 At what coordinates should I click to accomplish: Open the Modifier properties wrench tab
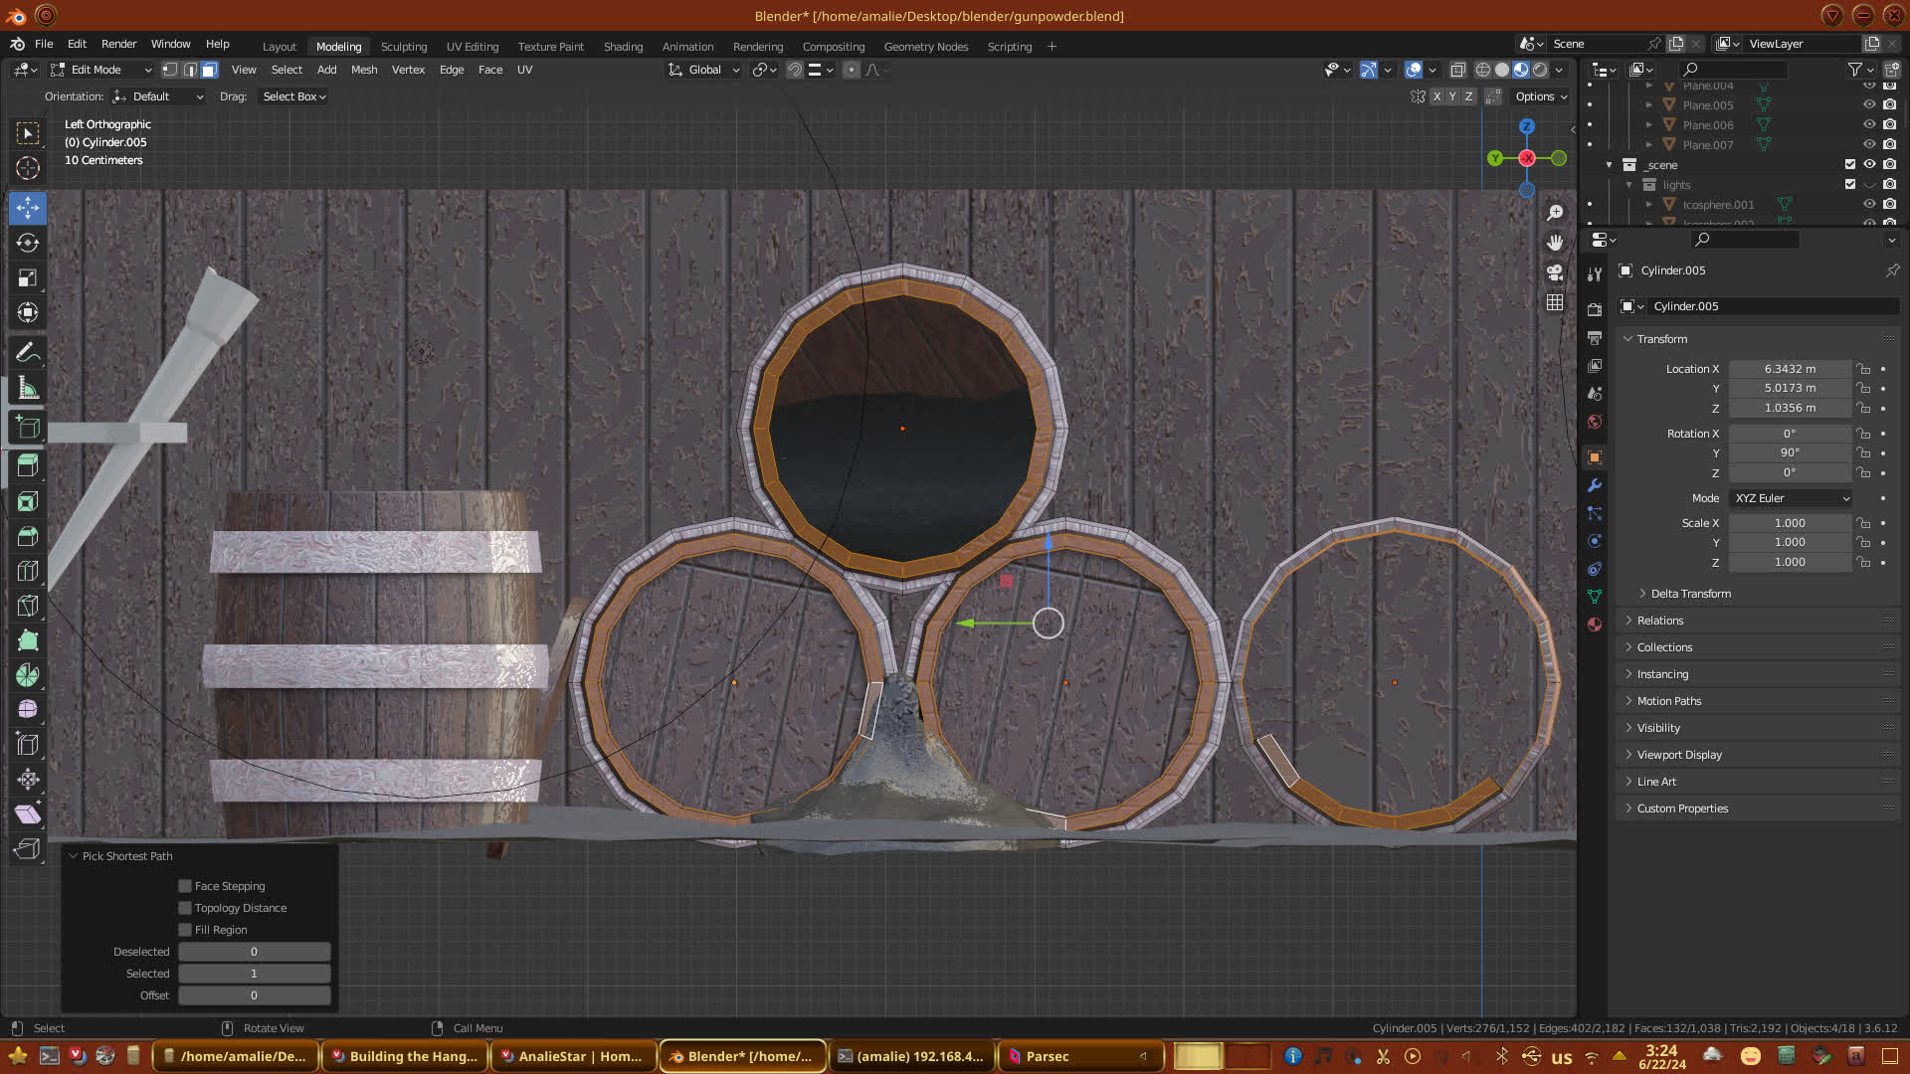(x=1595, y=485)
